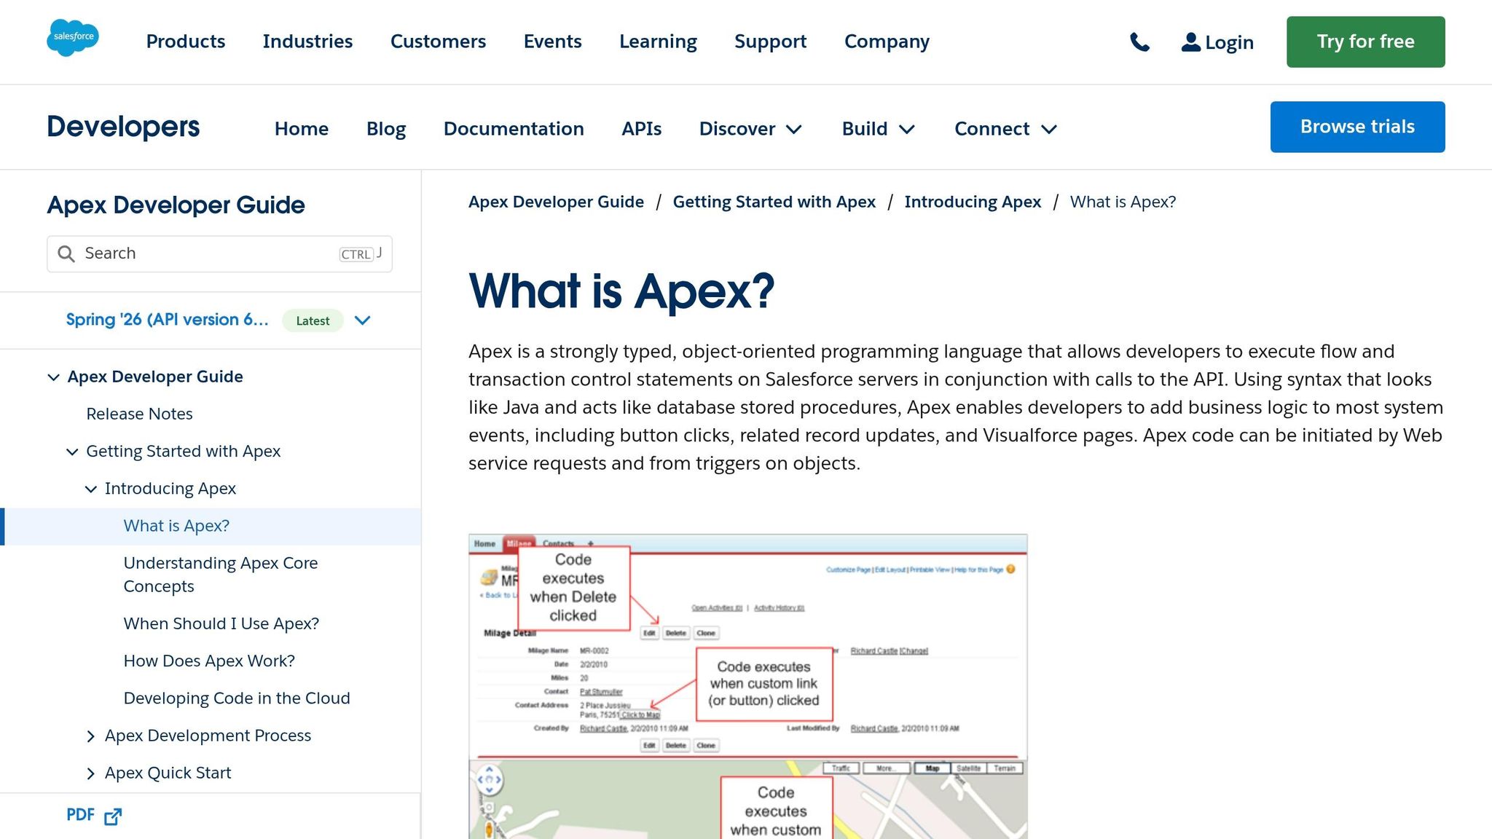Follow the Introducing Apex breadcrumb link
The image size is (1492, 839).
click(x=973, y=202)
